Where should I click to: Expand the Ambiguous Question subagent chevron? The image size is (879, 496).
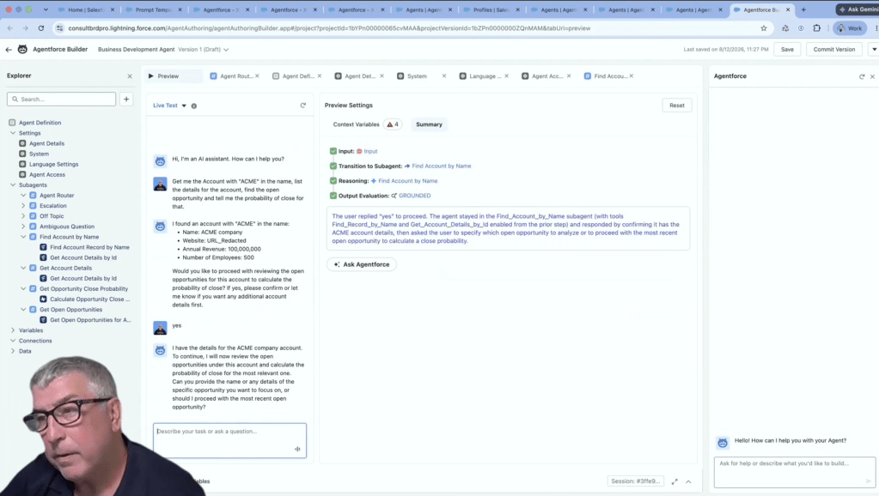coord(23,227)
